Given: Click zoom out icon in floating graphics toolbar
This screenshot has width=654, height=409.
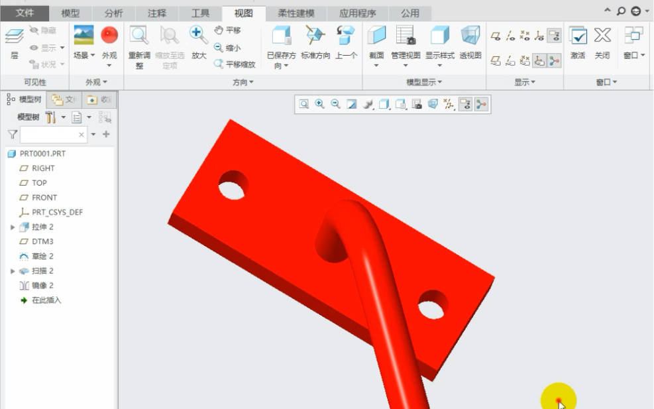Looking at the screenshot, I should point(335,104).
